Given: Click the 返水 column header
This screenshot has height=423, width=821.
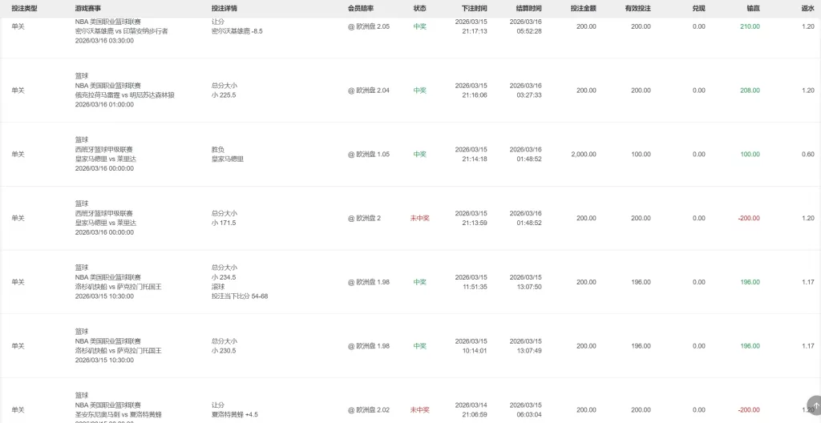Looking at the screenshot, I should [x=807, y=8].
